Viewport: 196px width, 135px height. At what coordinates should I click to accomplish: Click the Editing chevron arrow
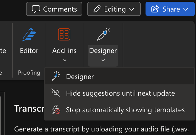coord(132,9)
